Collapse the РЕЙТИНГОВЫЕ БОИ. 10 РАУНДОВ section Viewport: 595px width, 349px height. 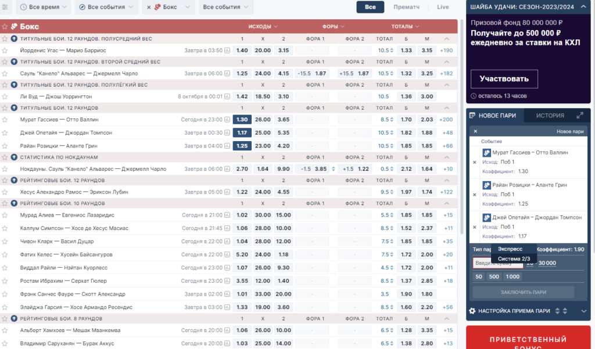coord(447,203)
